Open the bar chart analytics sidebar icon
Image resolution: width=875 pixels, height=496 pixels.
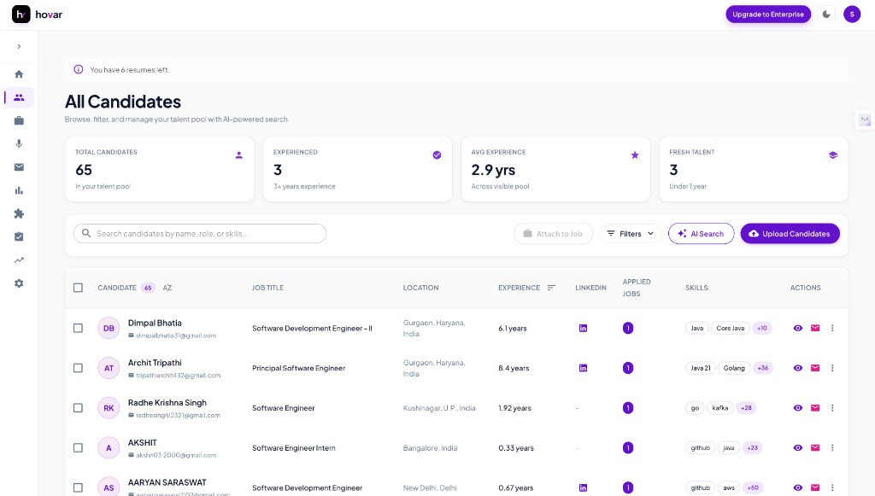pyautogui.click(x=19, y=190)
